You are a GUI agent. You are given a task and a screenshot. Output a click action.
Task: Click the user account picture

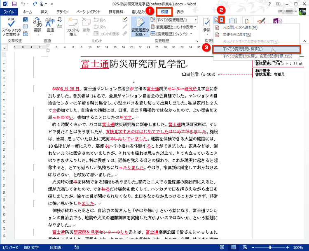tap(302, 12)
